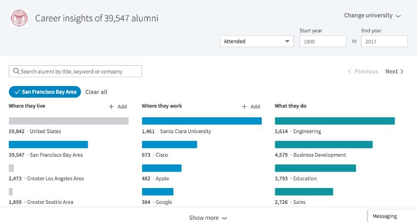
Task: Expand the Show more section
Action: [208, 218]
